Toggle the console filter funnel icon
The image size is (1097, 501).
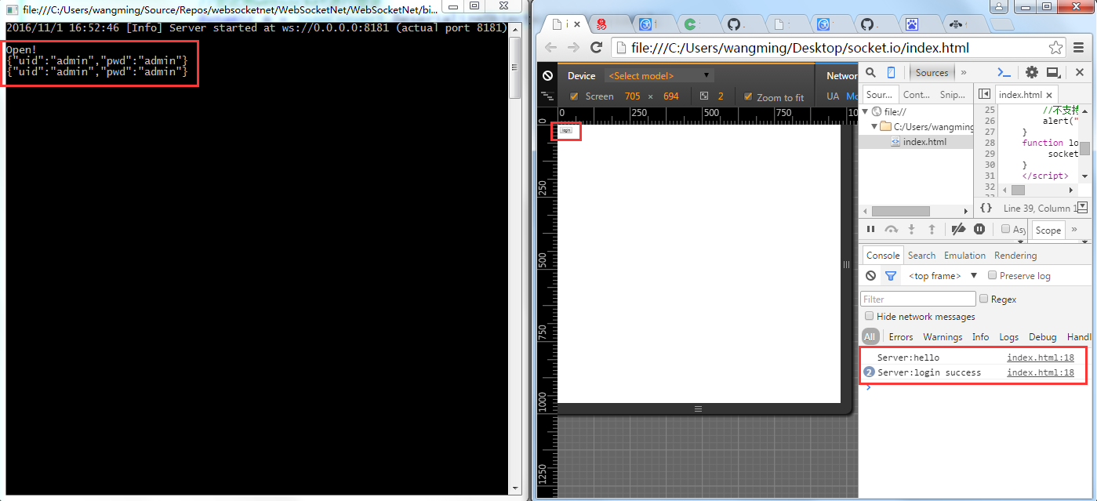click(891, 276)
